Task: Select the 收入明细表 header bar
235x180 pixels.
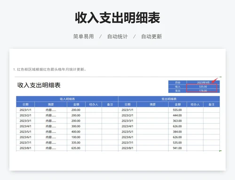Action: coord(67,99)
